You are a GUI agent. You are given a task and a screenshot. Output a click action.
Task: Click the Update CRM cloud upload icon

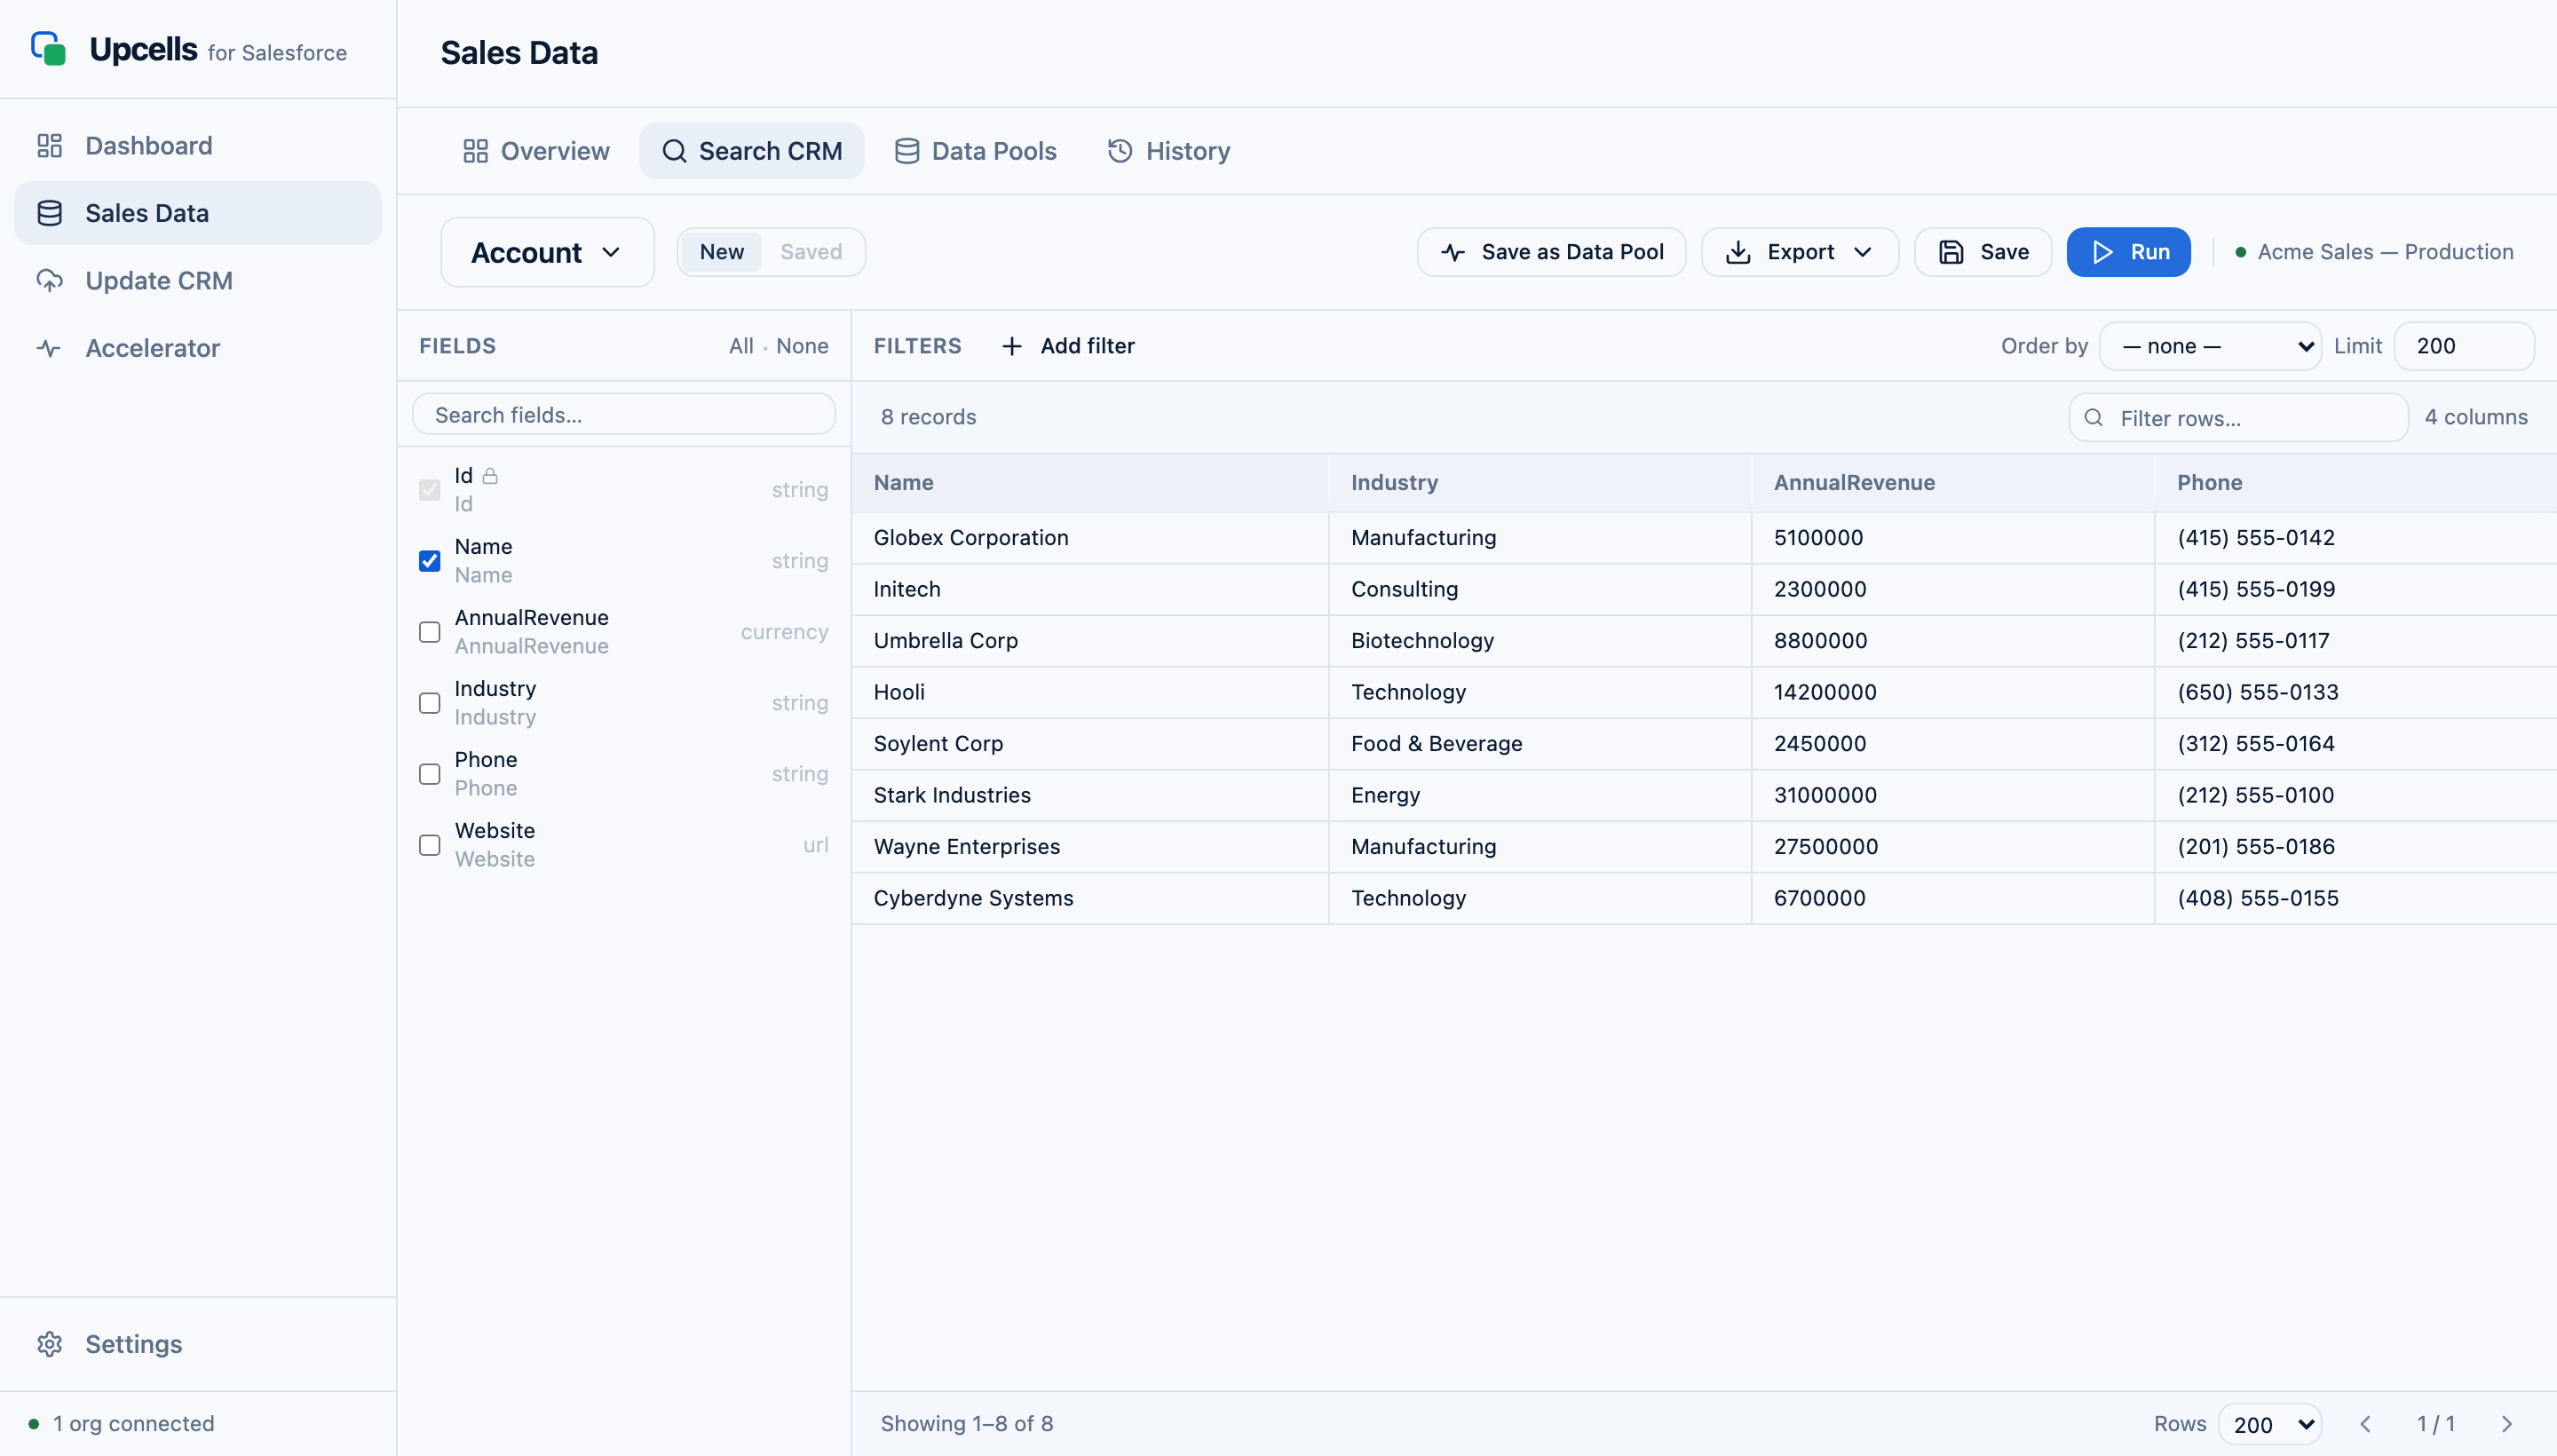click(50, 281)
